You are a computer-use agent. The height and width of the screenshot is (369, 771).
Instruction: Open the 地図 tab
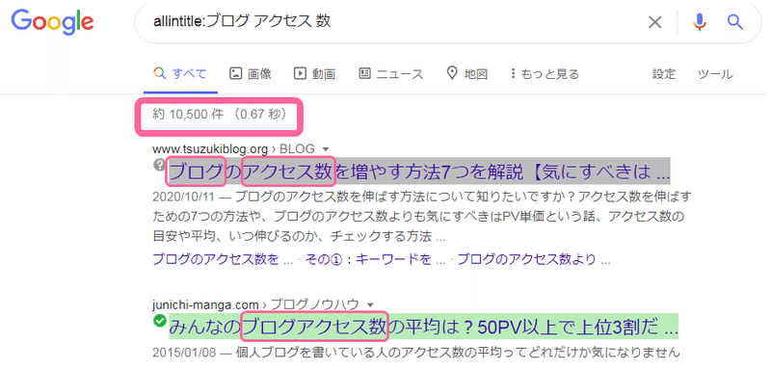[467, 74]
